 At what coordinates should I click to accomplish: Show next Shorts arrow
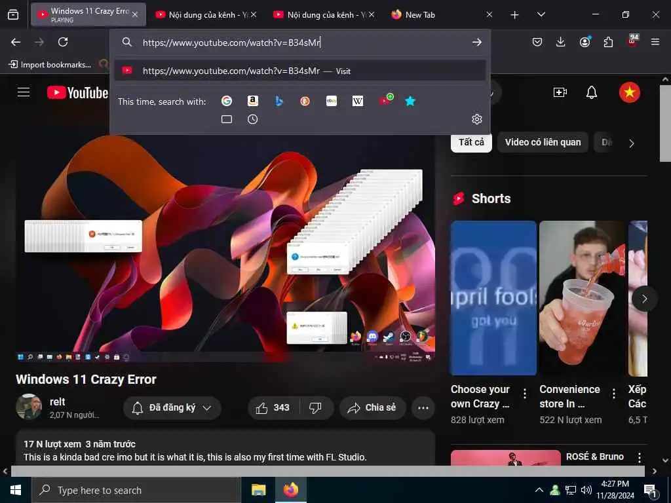(644, 299)
